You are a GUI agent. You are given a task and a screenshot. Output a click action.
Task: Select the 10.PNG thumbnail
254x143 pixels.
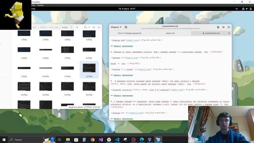(x=46, y=68)
